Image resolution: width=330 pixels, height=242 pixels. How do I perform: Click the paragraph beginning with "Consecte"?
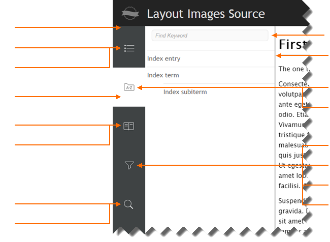[x=292, y=84]
